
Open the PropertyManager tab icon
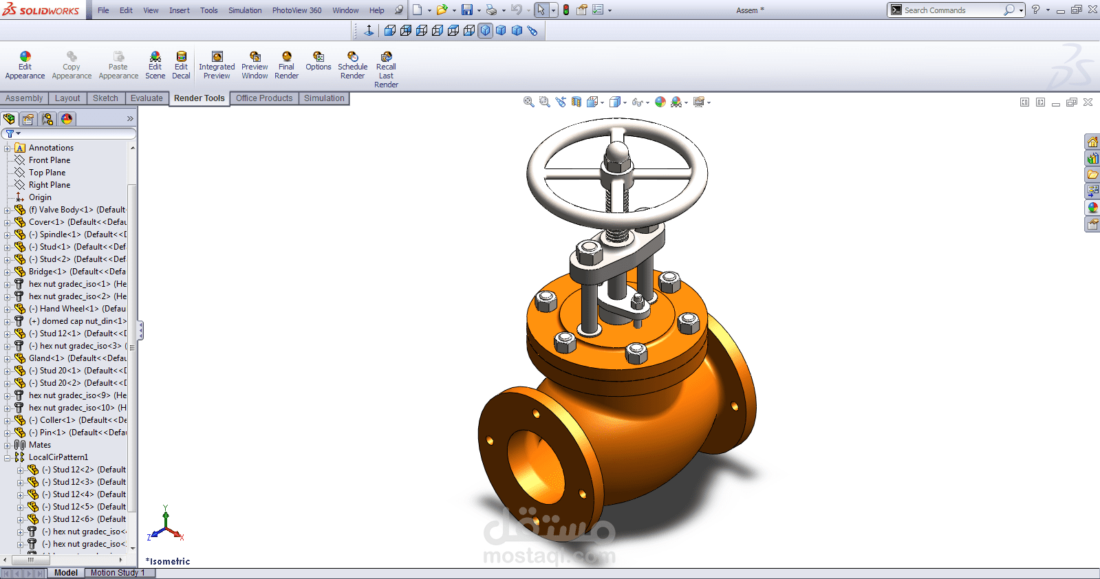click(29, 119)
